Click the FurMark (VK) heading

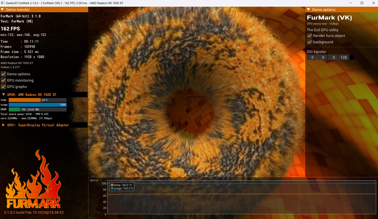coord(329,18)
